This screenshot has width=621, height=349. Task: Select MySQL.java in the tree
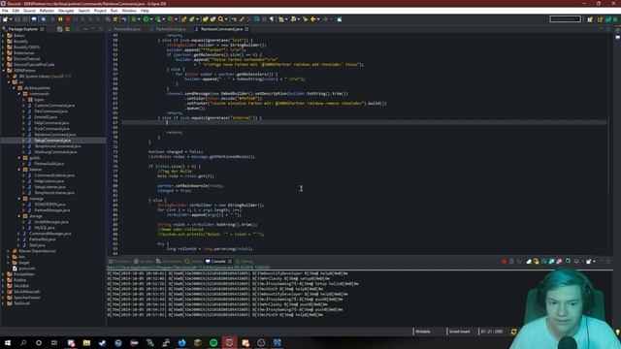[x=44, y=228]
